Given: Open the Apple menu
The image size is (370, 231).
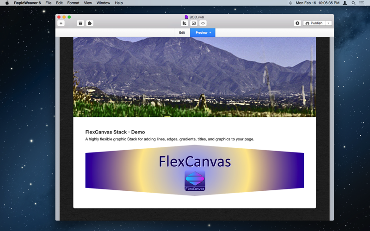Looking at the screenshot, I should tap(7, 3).
